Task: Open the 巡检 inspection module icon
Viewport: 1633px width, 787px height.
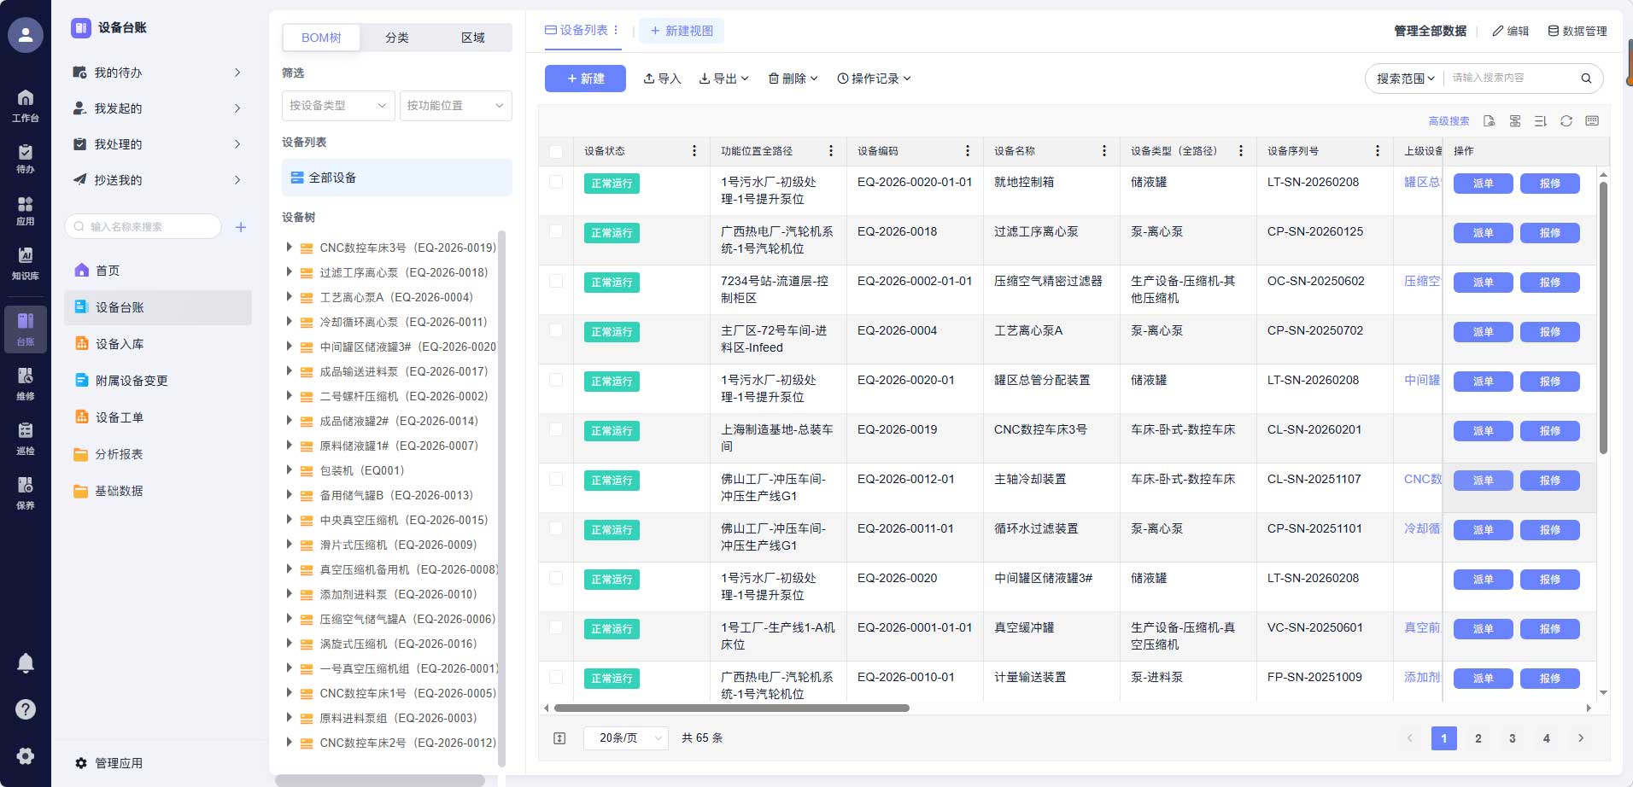Action: (26, 437)
